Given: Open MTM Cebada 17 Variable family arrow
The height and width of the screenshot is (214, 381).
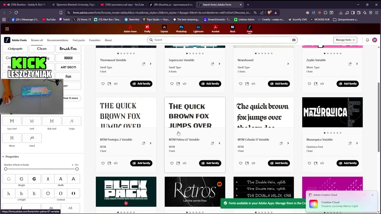Looking at the screenshot, I should 288,143.
